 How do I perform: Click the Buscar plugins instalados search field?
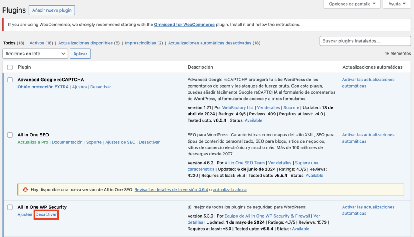[x=365, y=41]
